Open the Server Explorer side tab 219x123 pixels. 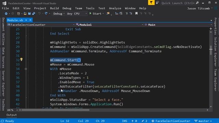click(x=3, y=83)
